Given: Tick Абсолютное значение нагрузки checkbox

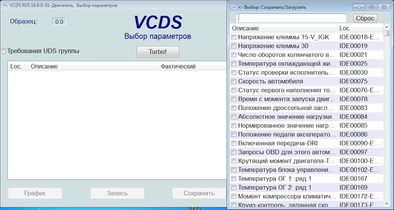Looking at the screenshot, I should click(234, 117).
